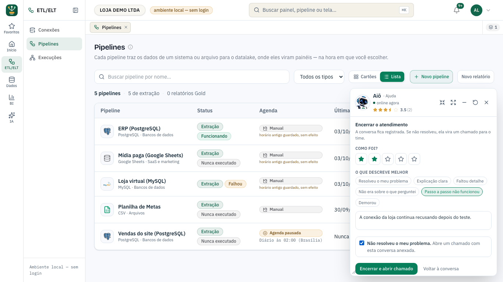Click the Novo pipeline button
503x282 pixels.
coord(431,77)
